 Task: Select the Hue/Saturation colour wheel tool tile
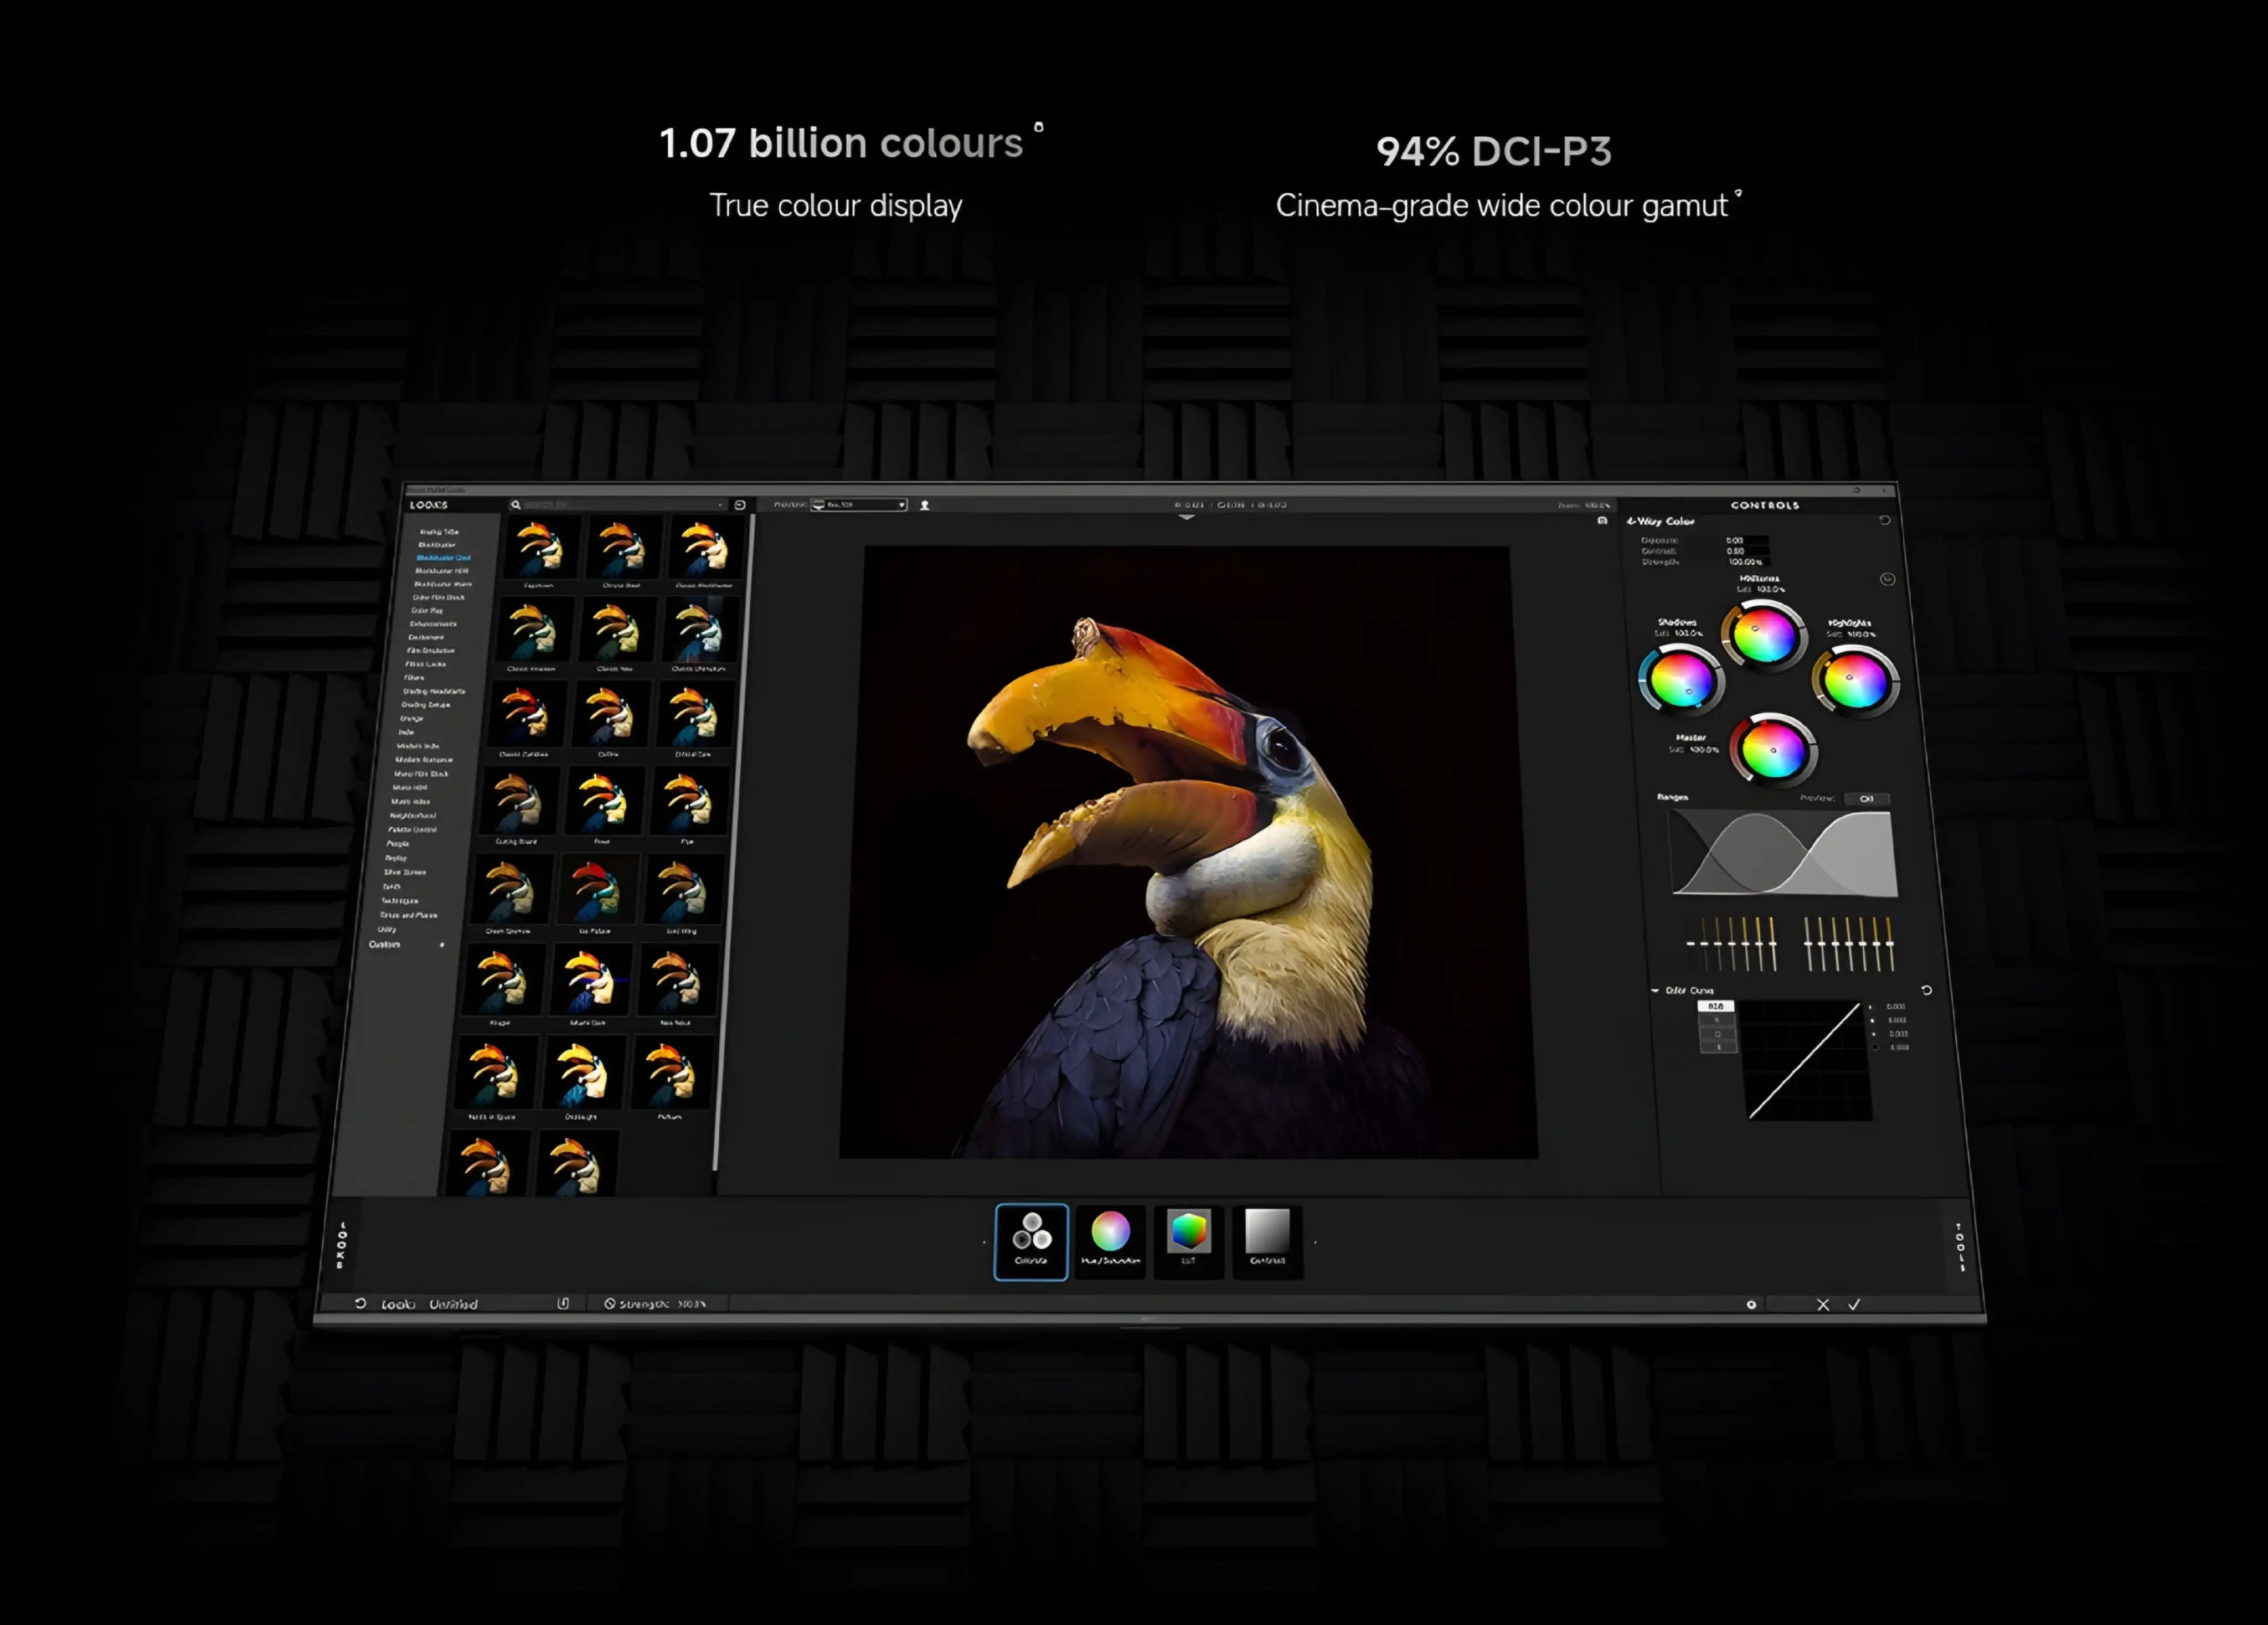[x=1110, y=1241]
